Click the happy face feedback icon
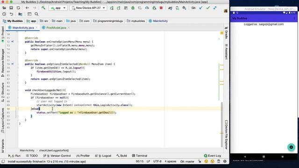Image resolution: width=299 pixels, height=168 pixels. (206, 161)
